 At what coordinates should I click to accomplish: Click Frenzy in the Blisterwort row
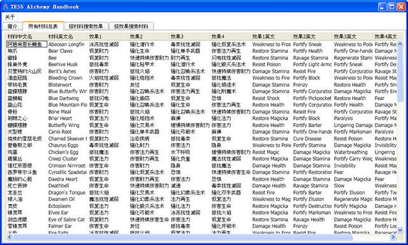(300, 85)
